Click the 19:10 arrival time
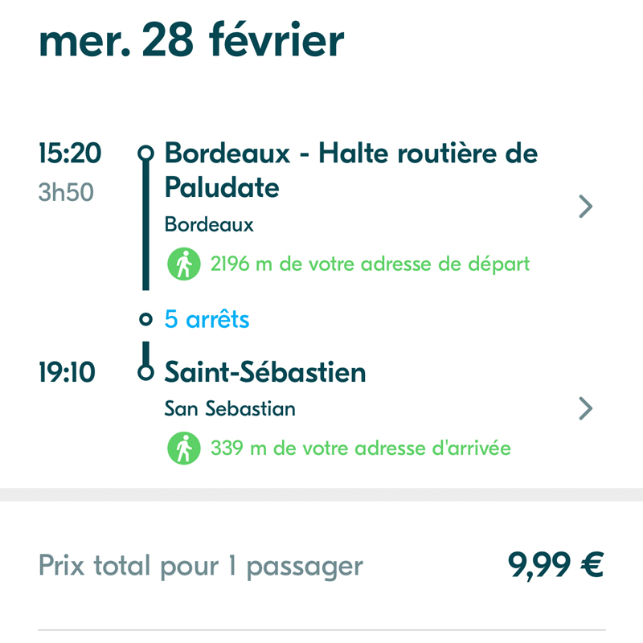The width and height of the screenshot is (643, 643). (x=67, y=372)
